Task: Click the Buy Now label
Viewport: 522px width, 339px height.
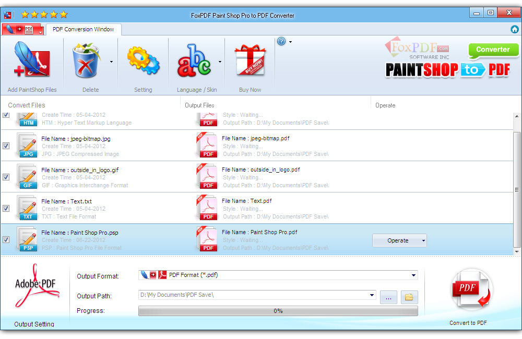Action: [x=250, y=90]
